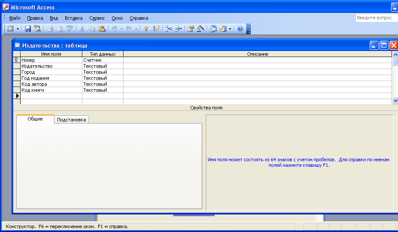This screenshot has width=398, height=232.
Task: Open the field Properties toolbar icon
Action: [190, 29]
